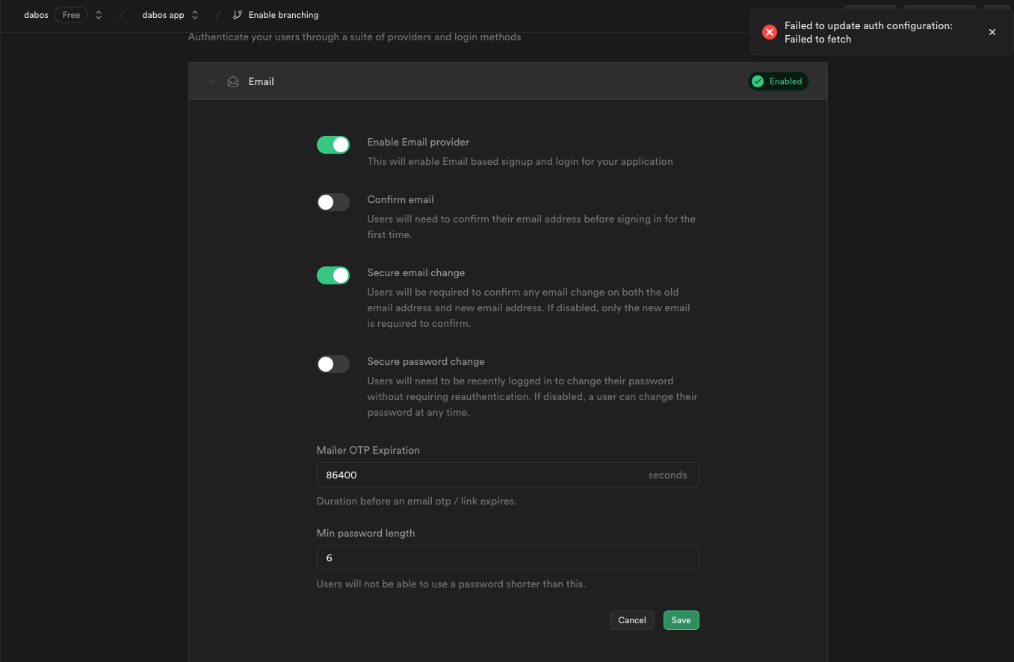Screen dimensions: 1014x662
Task: Save the email auth settings
Action: [x=681, y=620]
